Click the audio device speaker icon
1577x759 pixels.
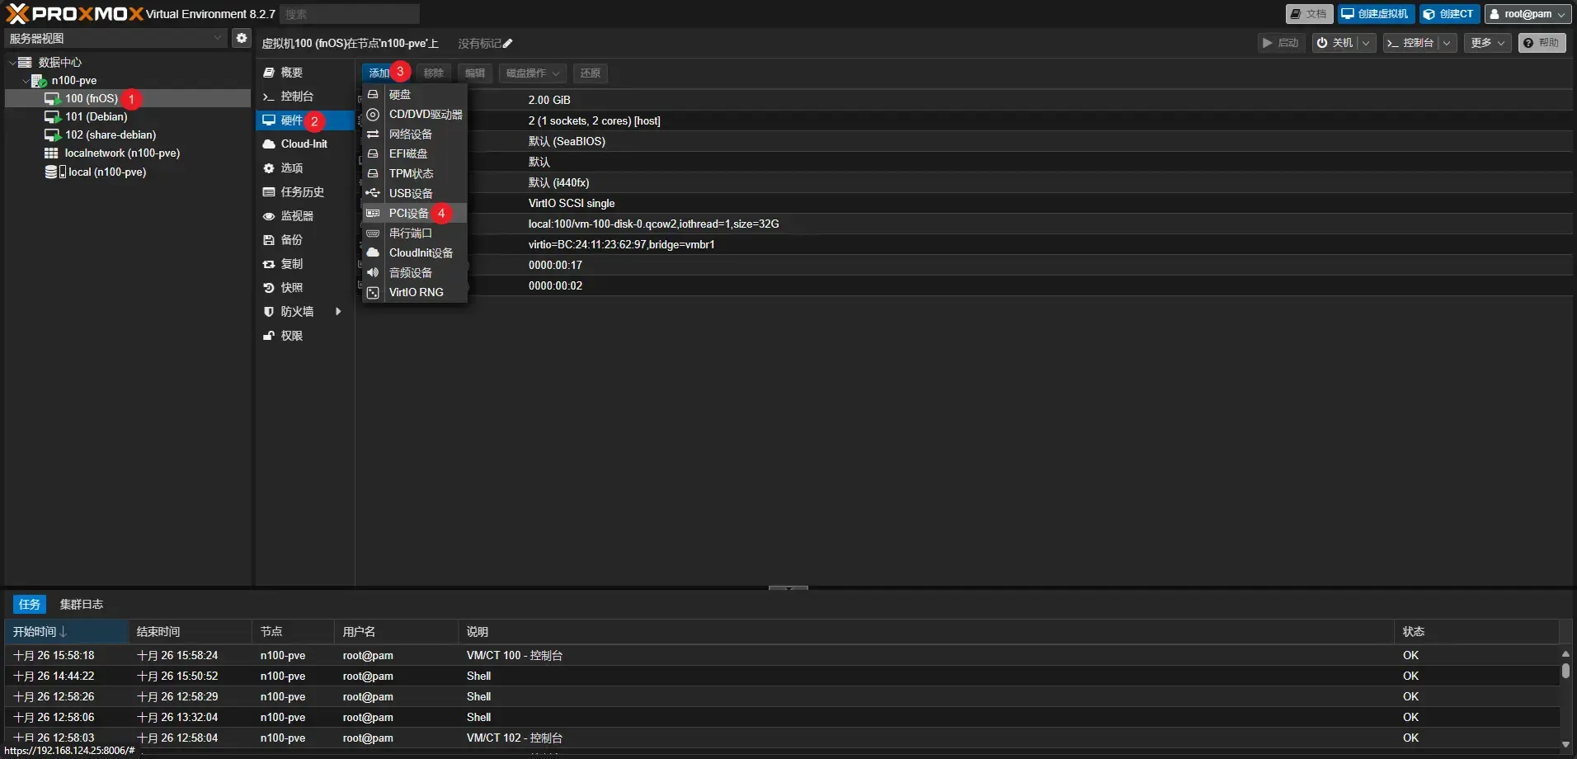point(373,272)
